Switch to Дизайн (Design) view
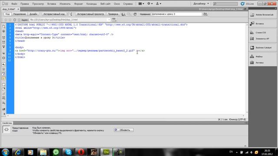278x156 pixels. (33, 14)
